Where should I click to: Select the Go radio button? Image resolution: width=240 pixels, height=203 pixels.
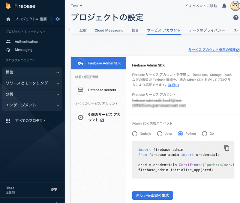[x=205, y=134]
